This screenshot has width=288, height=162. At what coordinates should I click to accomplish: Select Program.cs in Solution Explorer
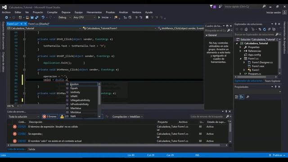point(254,74)
